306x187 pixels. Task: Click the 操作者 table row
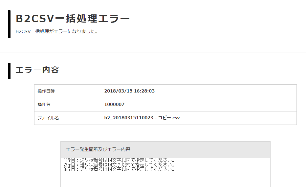click(x=165, y=105)
